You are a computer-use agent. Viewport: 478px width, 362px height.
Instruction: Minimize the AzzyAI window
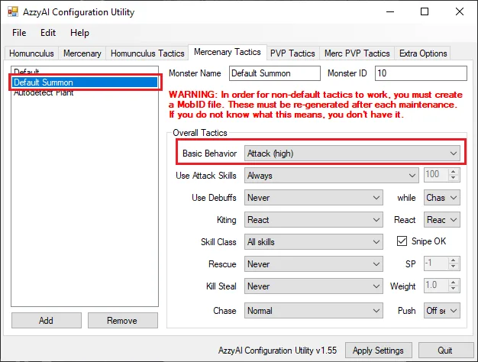(390, 12)
